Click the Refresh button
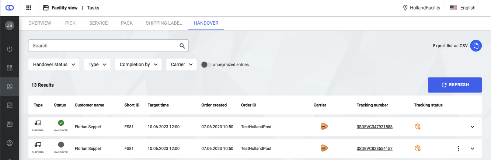Image resolution: width=491 pixels, height=160 pixels. coord(455,85)
